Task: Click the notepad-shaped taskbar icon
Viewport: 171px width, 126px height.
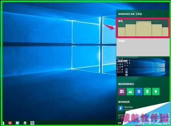Action: tap(25, 123)
